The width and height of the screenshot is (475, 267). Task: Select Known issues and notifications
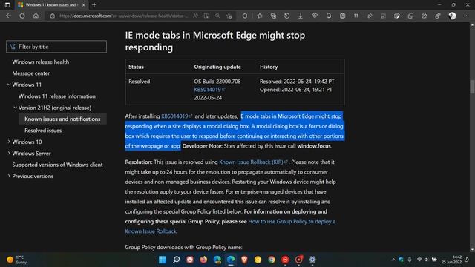click(62, 119)
